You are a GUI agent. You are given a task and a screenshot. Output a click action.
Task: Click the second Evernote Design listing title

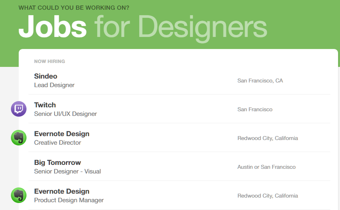(x=62, y=191)
